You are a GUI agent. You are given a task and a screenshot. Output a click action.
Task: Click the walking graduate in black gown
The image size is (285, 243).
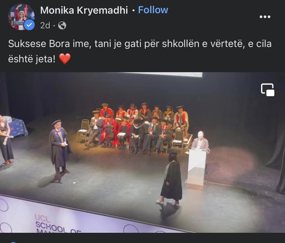[170, 178]
